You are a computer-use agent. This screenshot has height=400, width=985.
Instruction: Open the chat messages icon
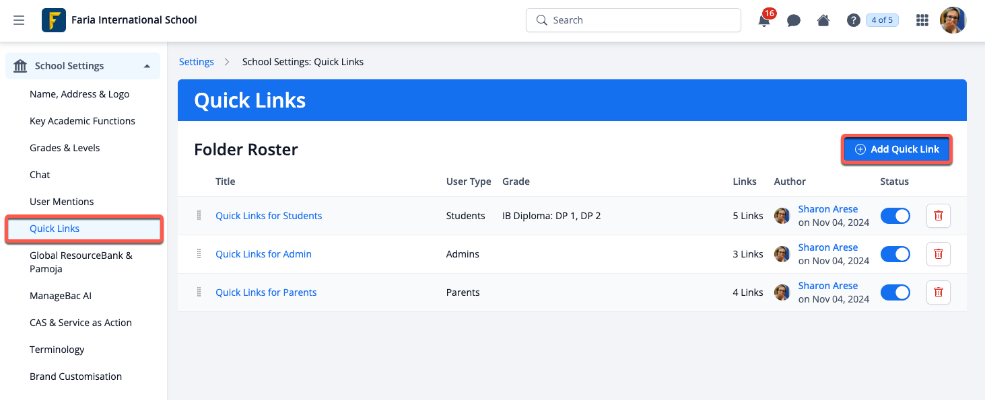click(x=794, y=20)
